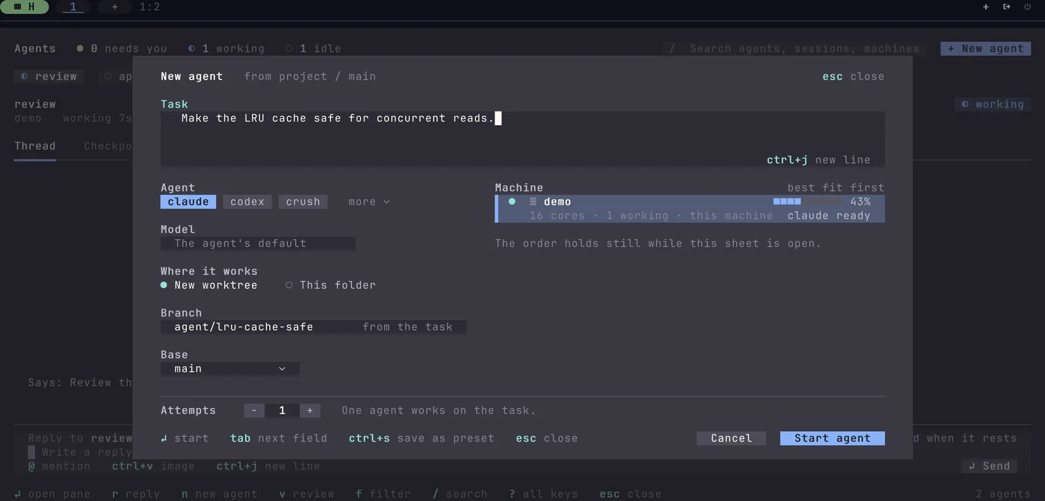Click ctrl+s save as preset hint
This screenshot has width=1045, height=501.
421,438
